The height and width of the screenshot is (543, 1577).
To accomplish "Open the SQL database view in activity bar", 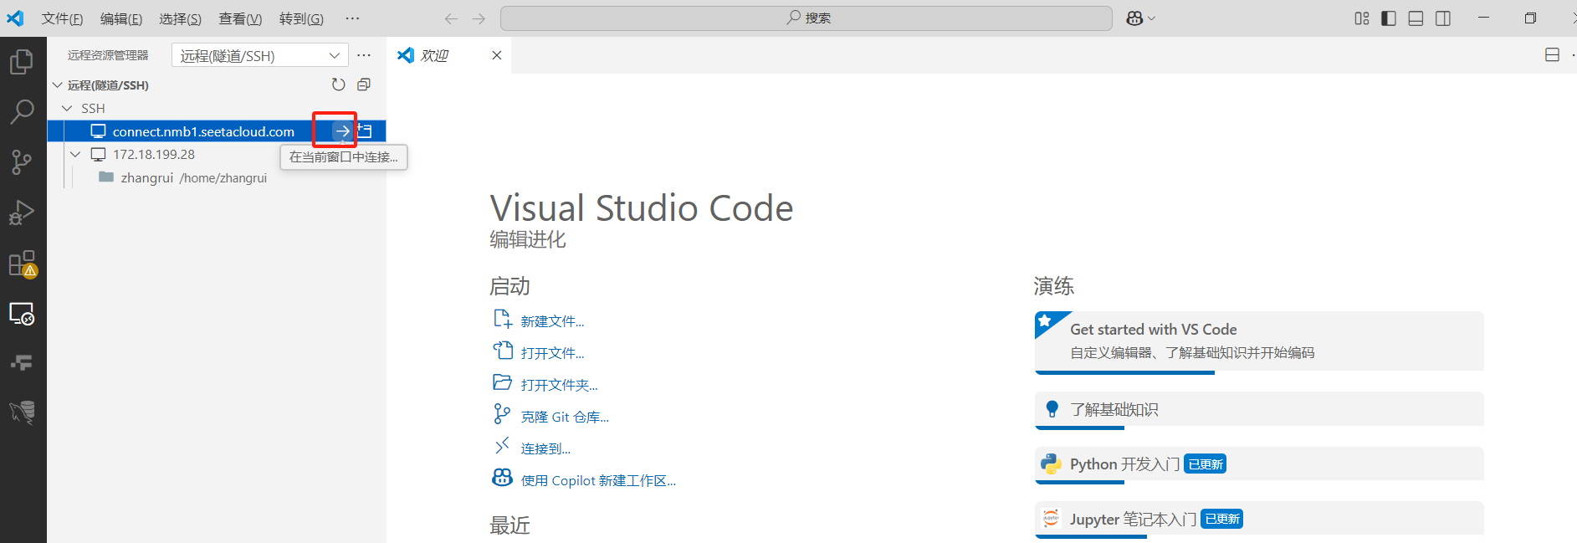I will coord(22,412).
